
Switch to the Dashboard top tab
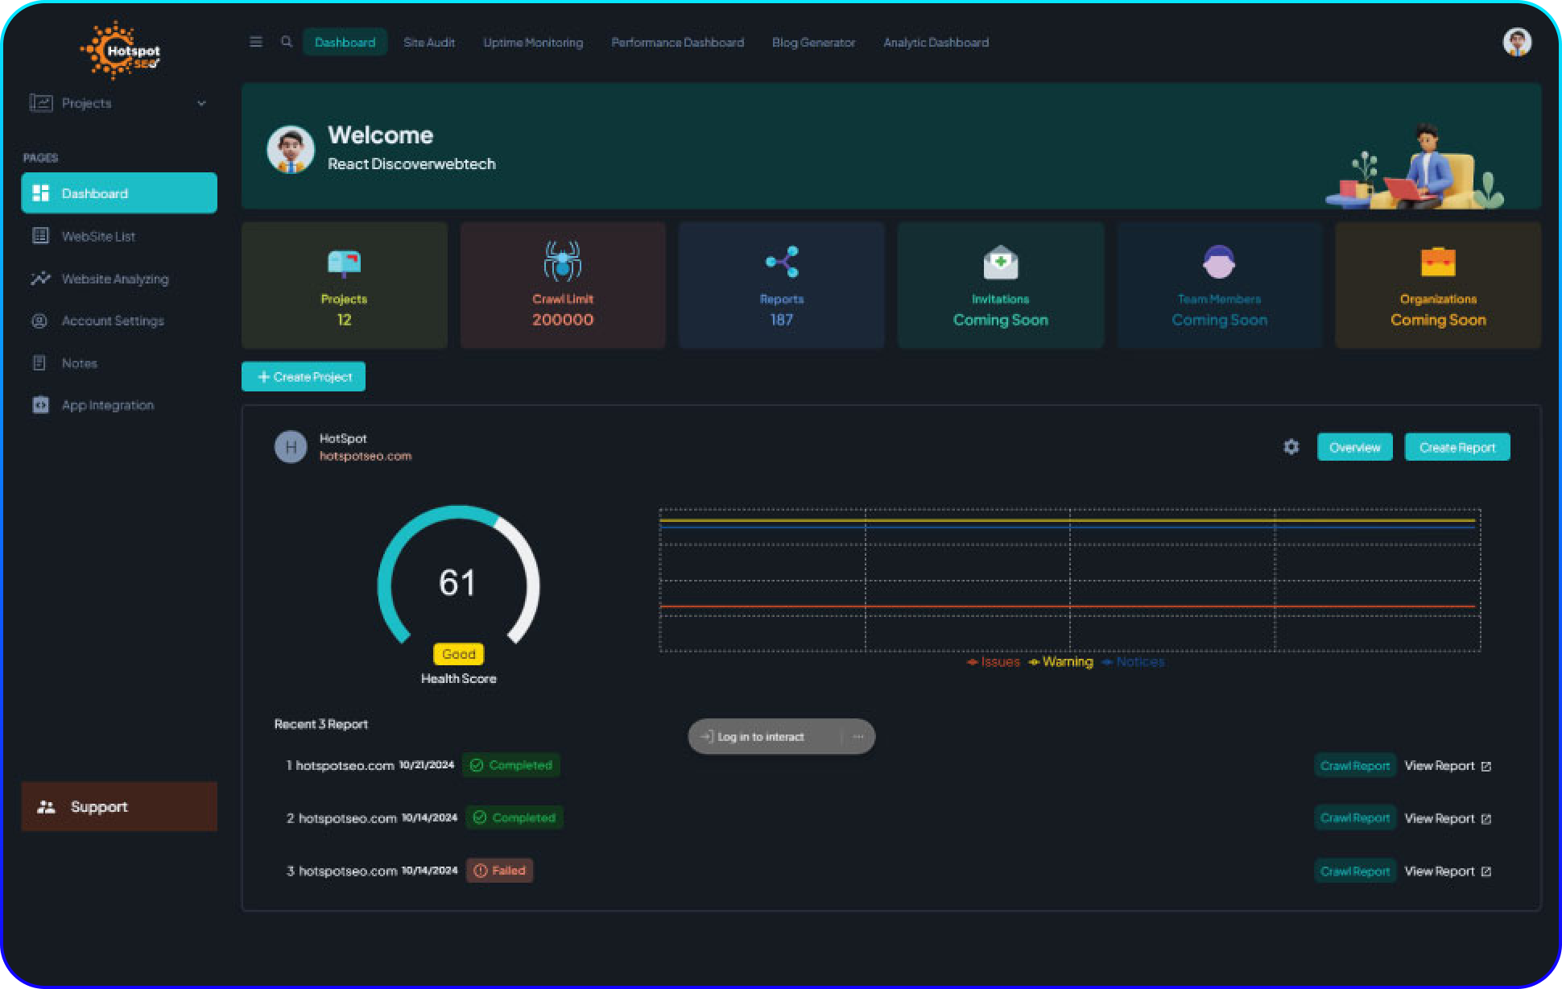[x=345, y=42]
